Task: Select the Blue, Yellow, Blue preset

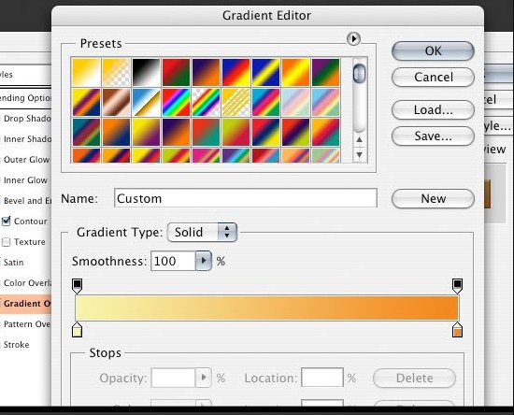Action: [265, 73]
